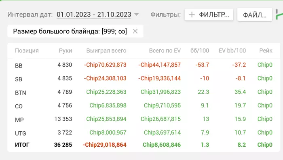The height and width of the screenshot is (160, 283).
Task: Sort by the Руки column header
Action: (x=65, y=51)
